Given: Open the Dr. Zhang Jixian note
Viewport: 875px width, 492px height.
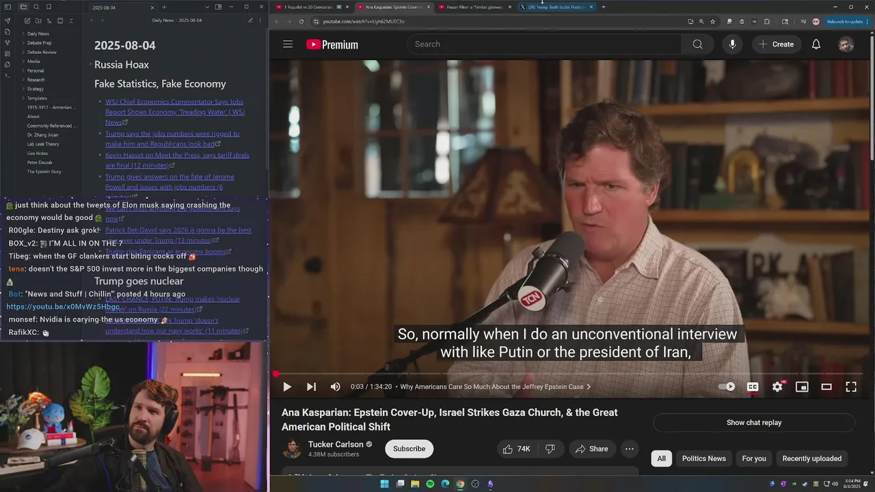Looking at the screenshot, I should tap(42, 135).
